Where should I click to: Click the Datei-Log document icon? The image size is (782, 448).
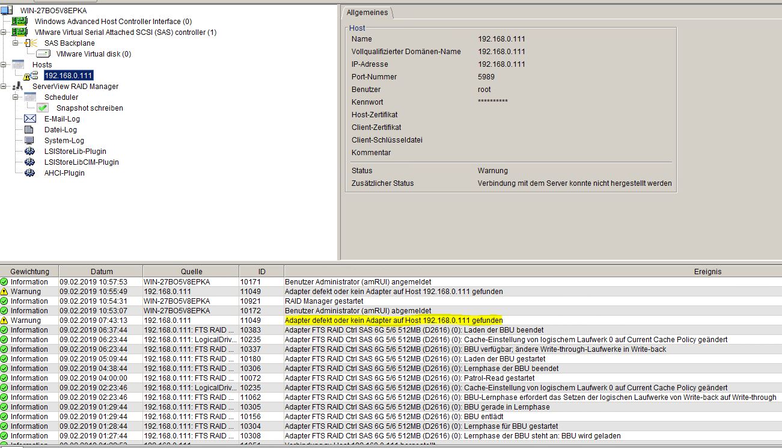[29, 130]
